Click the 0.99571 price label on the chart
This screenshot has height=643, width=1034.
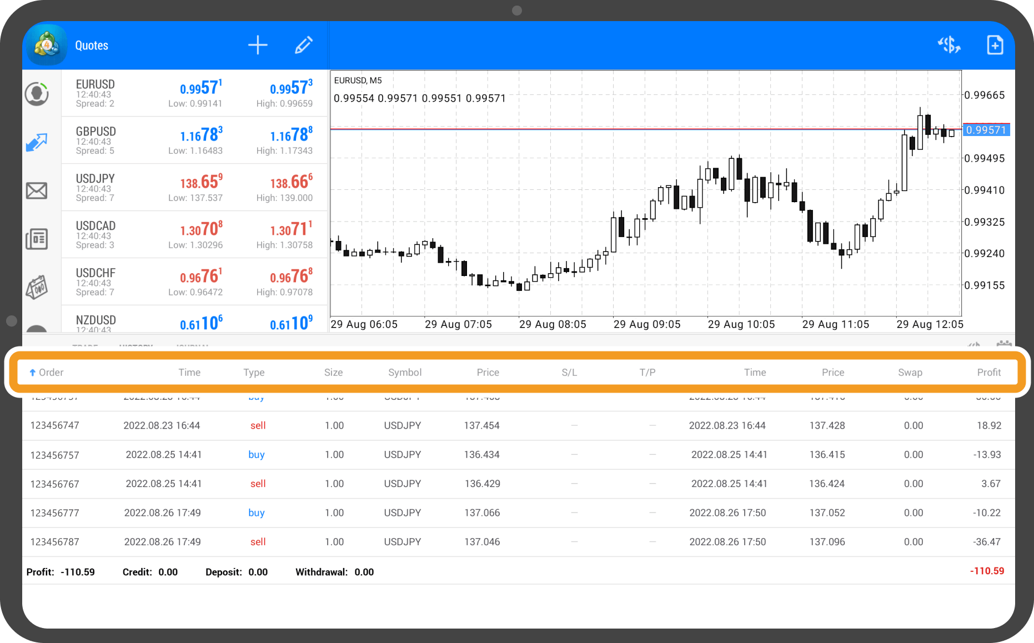[986, 129]
